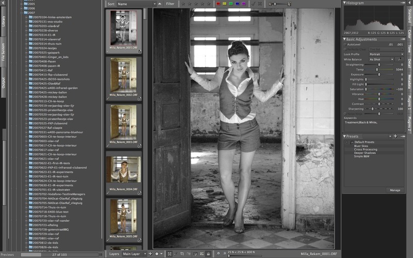Open the Detail tab on right panel
Screen dimensions: 413x258
click(409, 63)
